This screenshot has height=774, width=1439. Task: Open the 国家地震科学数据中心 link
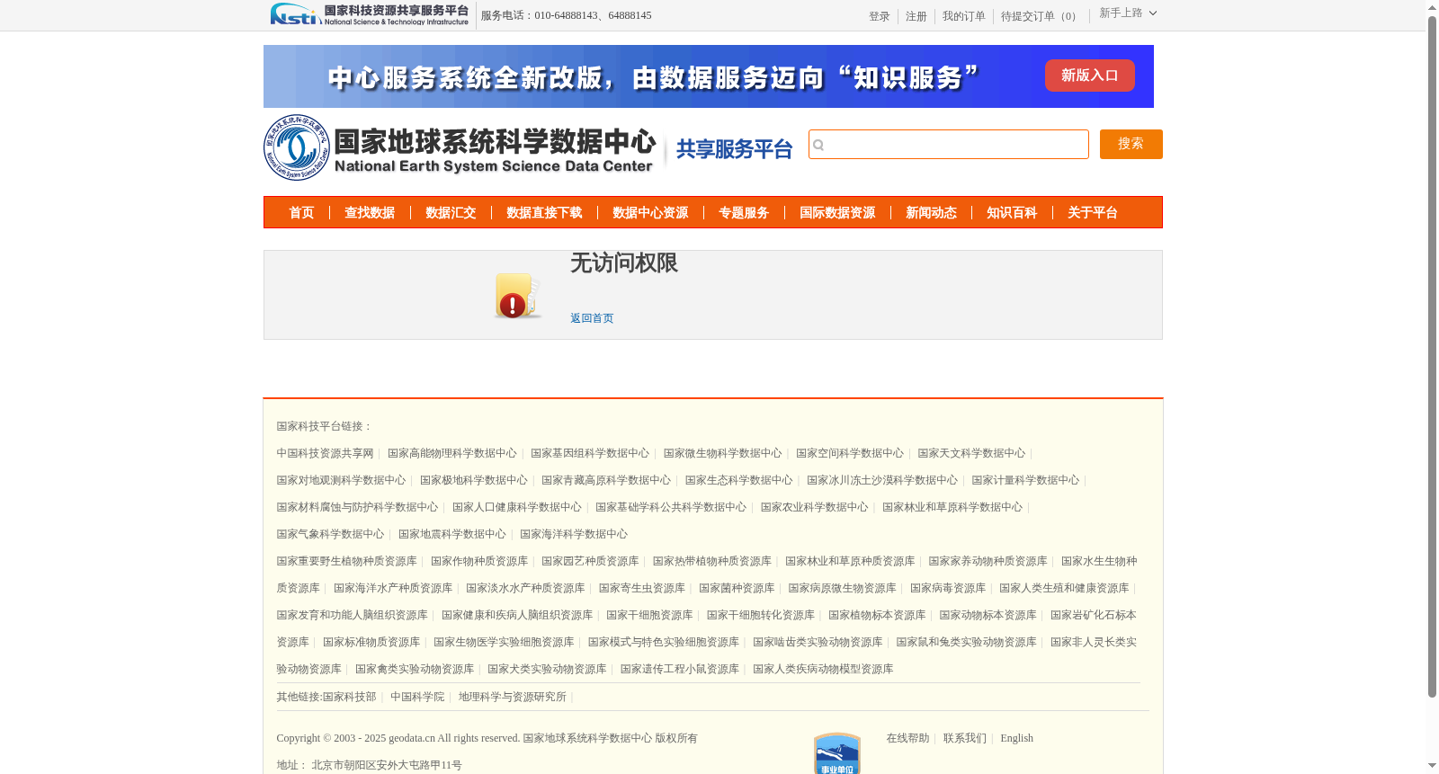452,535
